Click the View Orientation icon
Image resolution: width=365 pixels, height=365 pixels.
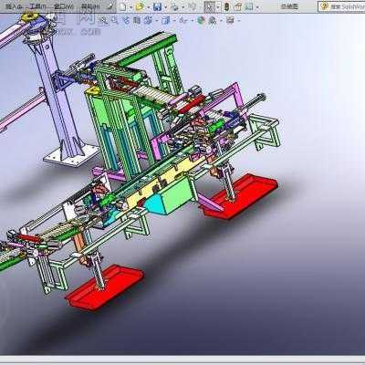tap(148, 20)
